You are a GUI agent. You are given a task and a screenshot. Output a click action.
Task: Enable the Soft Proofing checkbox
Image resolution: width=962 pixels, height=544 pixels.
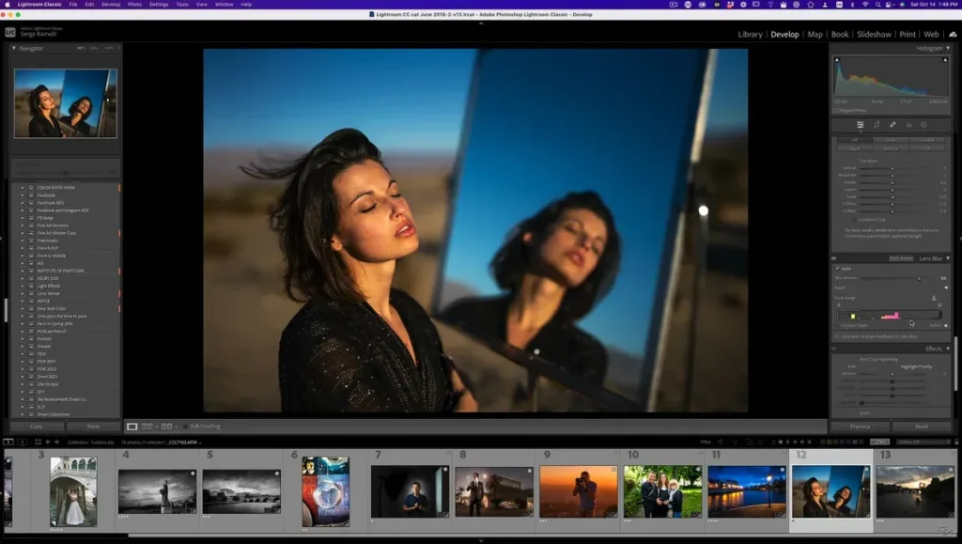tap(186, 426)
